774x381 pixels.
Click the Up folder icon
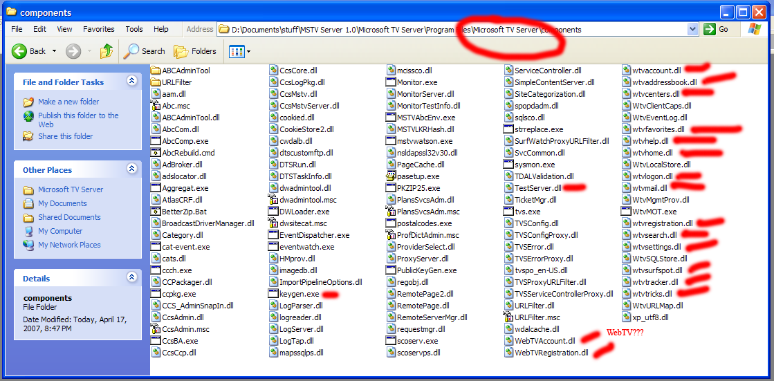[x=107, y=51]
